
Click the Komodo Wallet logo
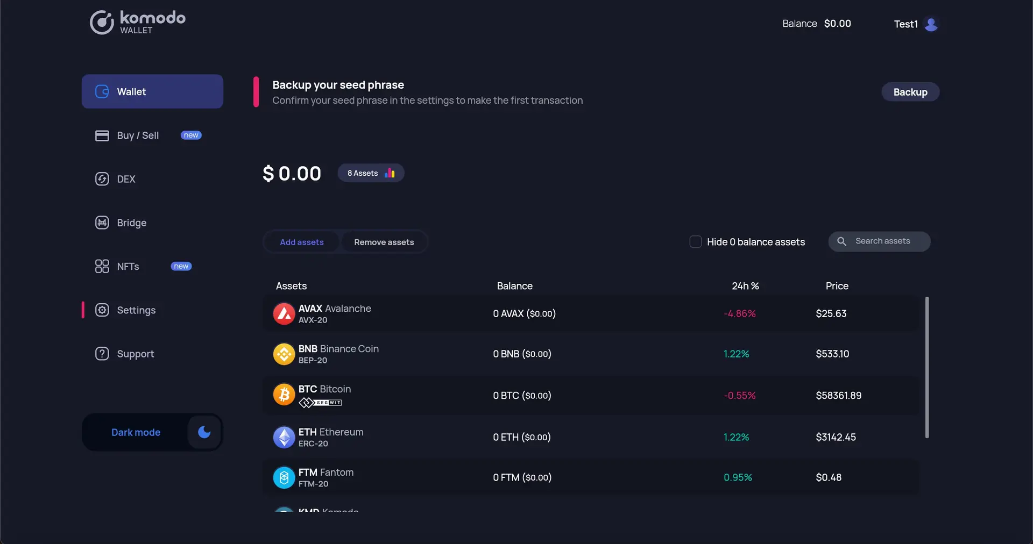tap(137, 22)
